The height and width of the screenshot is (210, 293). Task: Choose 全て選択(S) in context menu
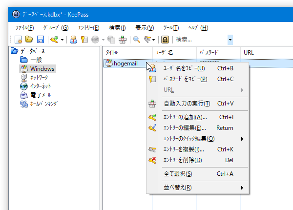pyautogui.click(x=198, y=174)
